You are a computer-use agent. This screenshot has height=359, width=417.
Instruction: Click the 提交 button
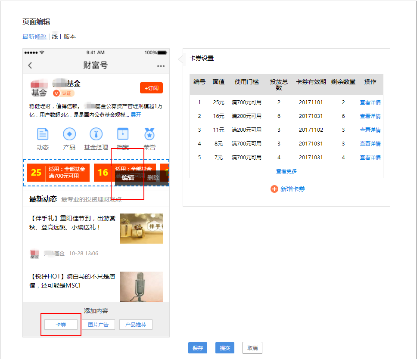pos(225,348)
